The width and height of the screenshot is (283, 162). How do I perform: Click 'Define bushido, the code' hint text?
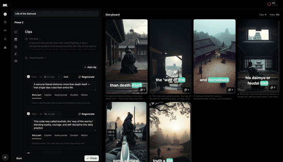coord(58,143)
